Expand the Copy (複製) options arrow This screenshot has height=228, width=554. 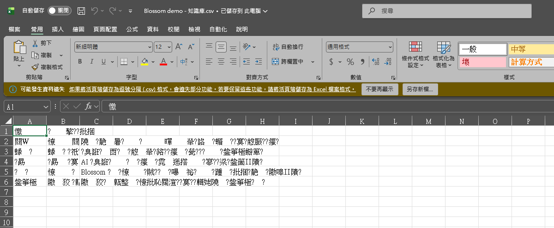(61, 55)
